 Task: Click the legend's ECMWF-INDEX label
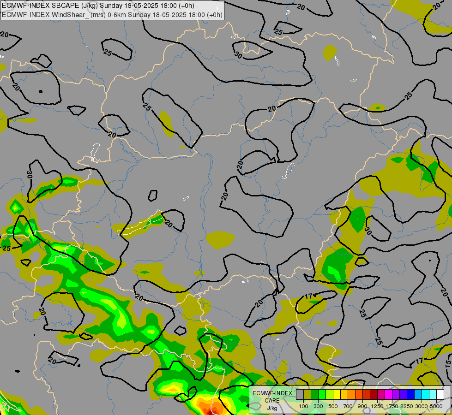coord(272,393)
